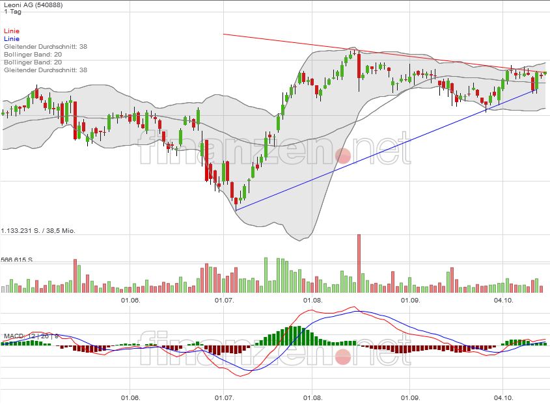Select 01.06. date below the volume chart
This screenshot has height=404, width=550.
pyautogui.click(x=131, y=301)
